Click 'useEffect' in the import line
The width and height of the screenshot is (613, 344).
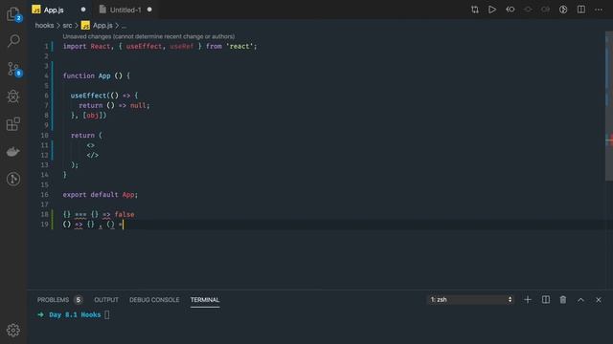pyautogui.click(x=144, y=46)
